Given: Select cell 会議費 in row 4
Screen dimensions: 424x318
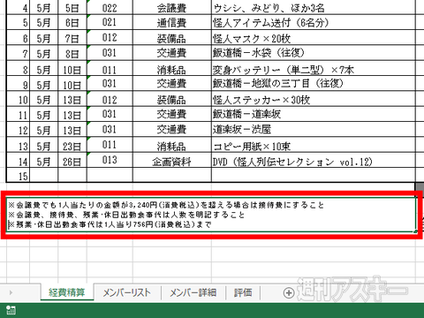Looking at the screenshot, I should [172, 8].
